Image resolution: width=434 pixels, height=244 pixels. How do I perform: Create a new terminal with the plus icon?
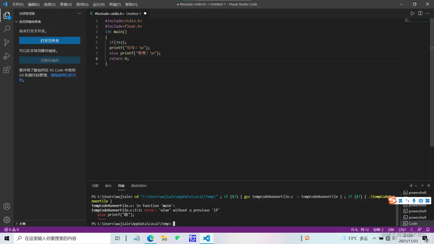point(411,186)
